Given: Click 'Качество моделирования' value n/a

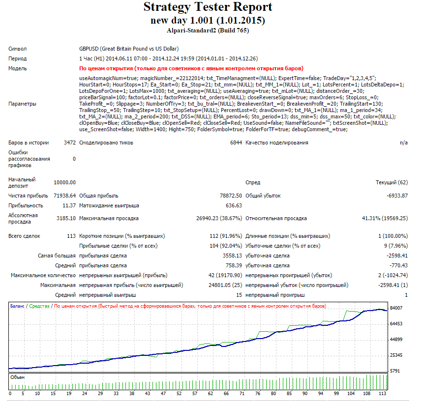Looking at the screenshot, I should (x=404, y=143).
